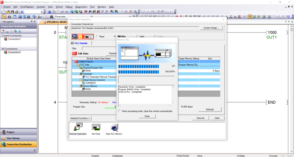The image size is (294, 157).
Task: Click Close in Write to PLC dialog
Action: point(147,116)
